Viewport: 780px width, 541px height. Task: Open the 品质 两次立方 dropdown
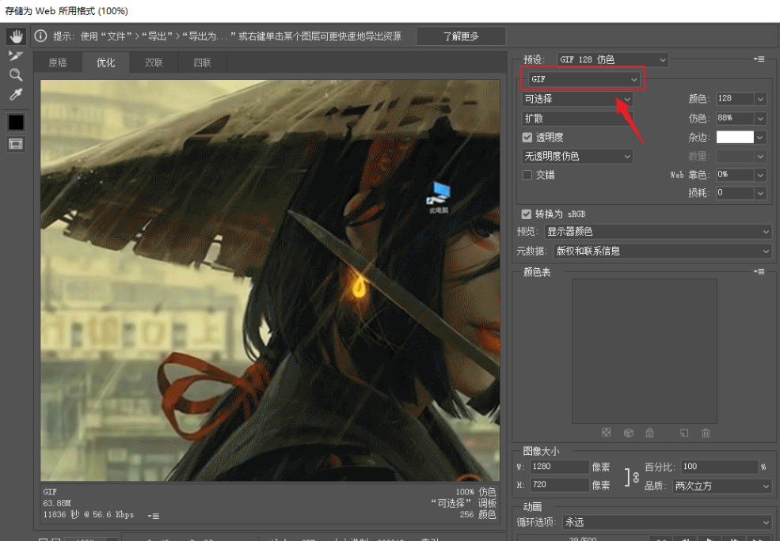722,486
